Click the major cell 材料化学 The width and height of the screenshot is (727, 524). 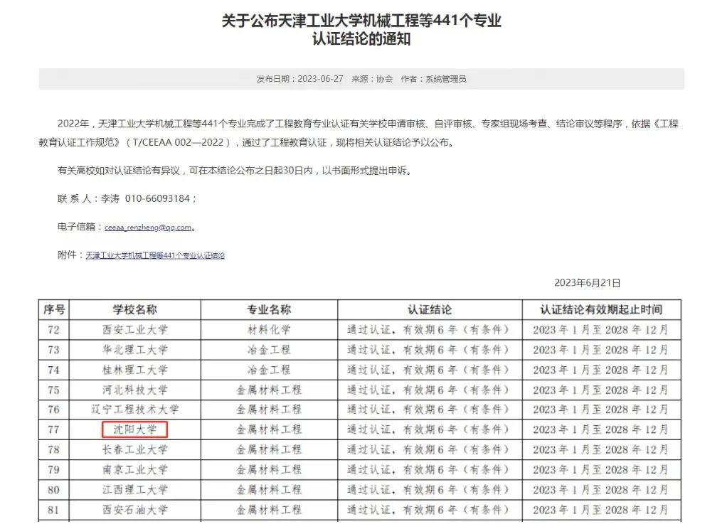pos(269,330)
